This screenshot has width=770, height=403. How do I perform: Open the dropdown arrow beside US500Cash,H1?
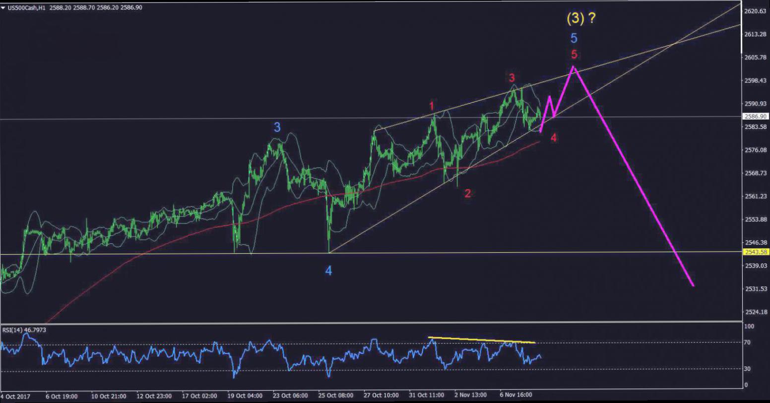3,7
